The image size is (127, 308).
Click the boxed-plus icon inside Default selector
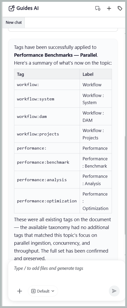coord(33,291)
